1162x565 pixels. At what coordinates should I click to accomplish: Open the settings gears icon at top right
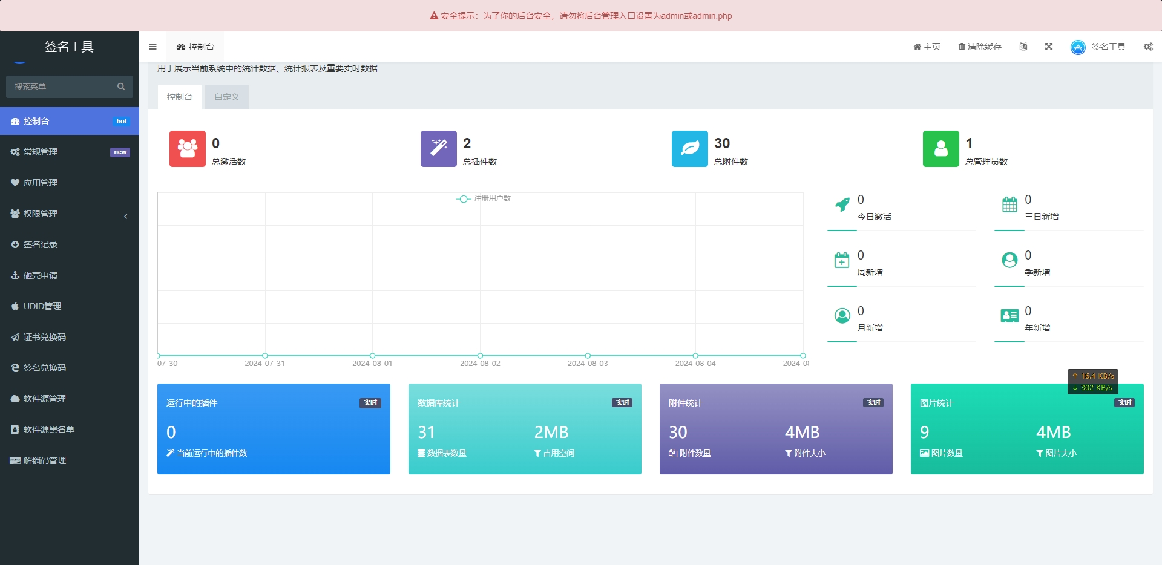point(1148,47)
